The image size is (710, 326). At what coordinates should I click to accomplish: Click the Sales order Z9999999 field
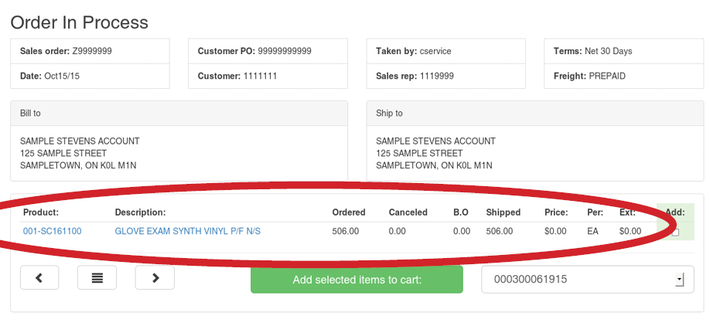coord(90,52)
